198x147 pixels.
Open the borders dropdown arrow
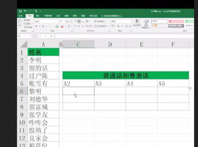[x=53, y=26]
